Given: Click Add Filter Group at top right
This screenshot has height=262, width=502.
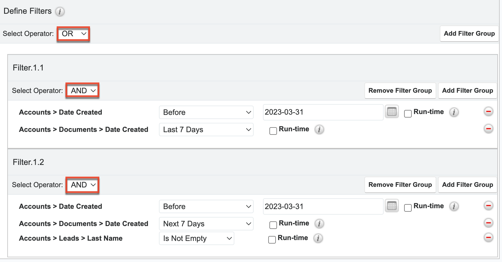Looking at the screenshot, I should pyautogui.click(x=469, y=33).
